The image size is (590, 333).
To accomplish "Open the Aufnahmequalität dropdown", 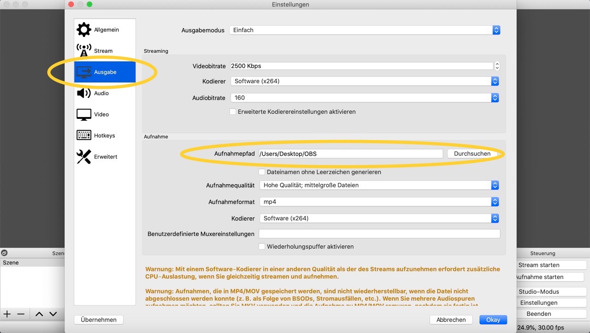I will tap(379, 186).
